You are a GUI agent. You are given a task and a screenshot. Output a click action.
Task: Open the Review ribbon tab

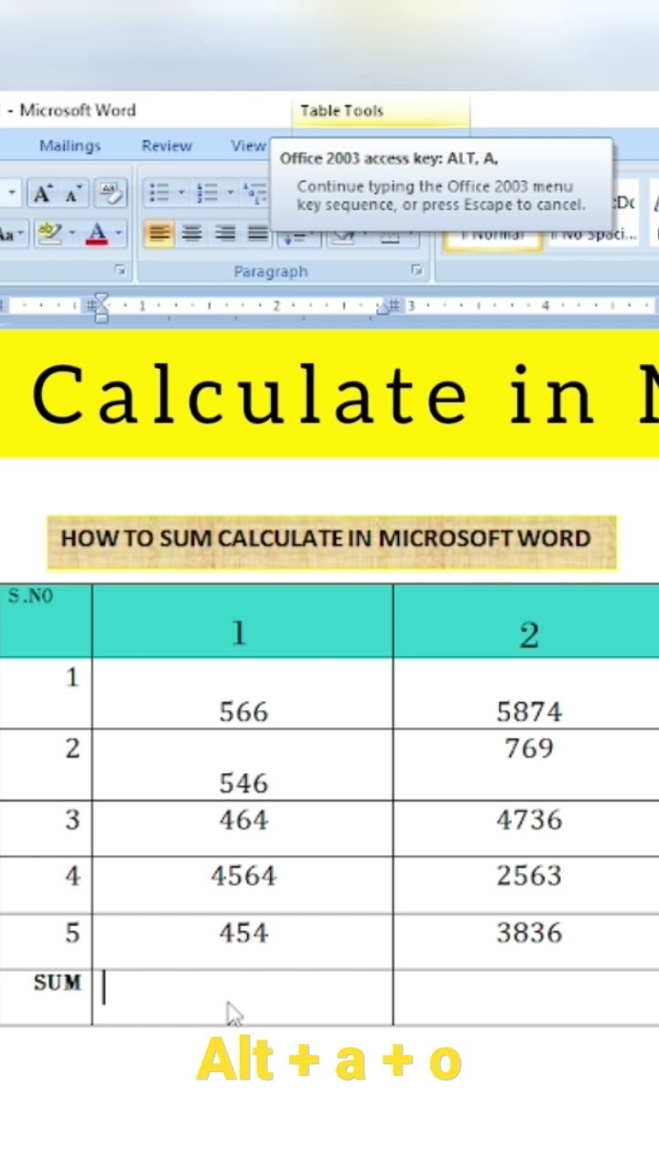(x=167, y=145)
